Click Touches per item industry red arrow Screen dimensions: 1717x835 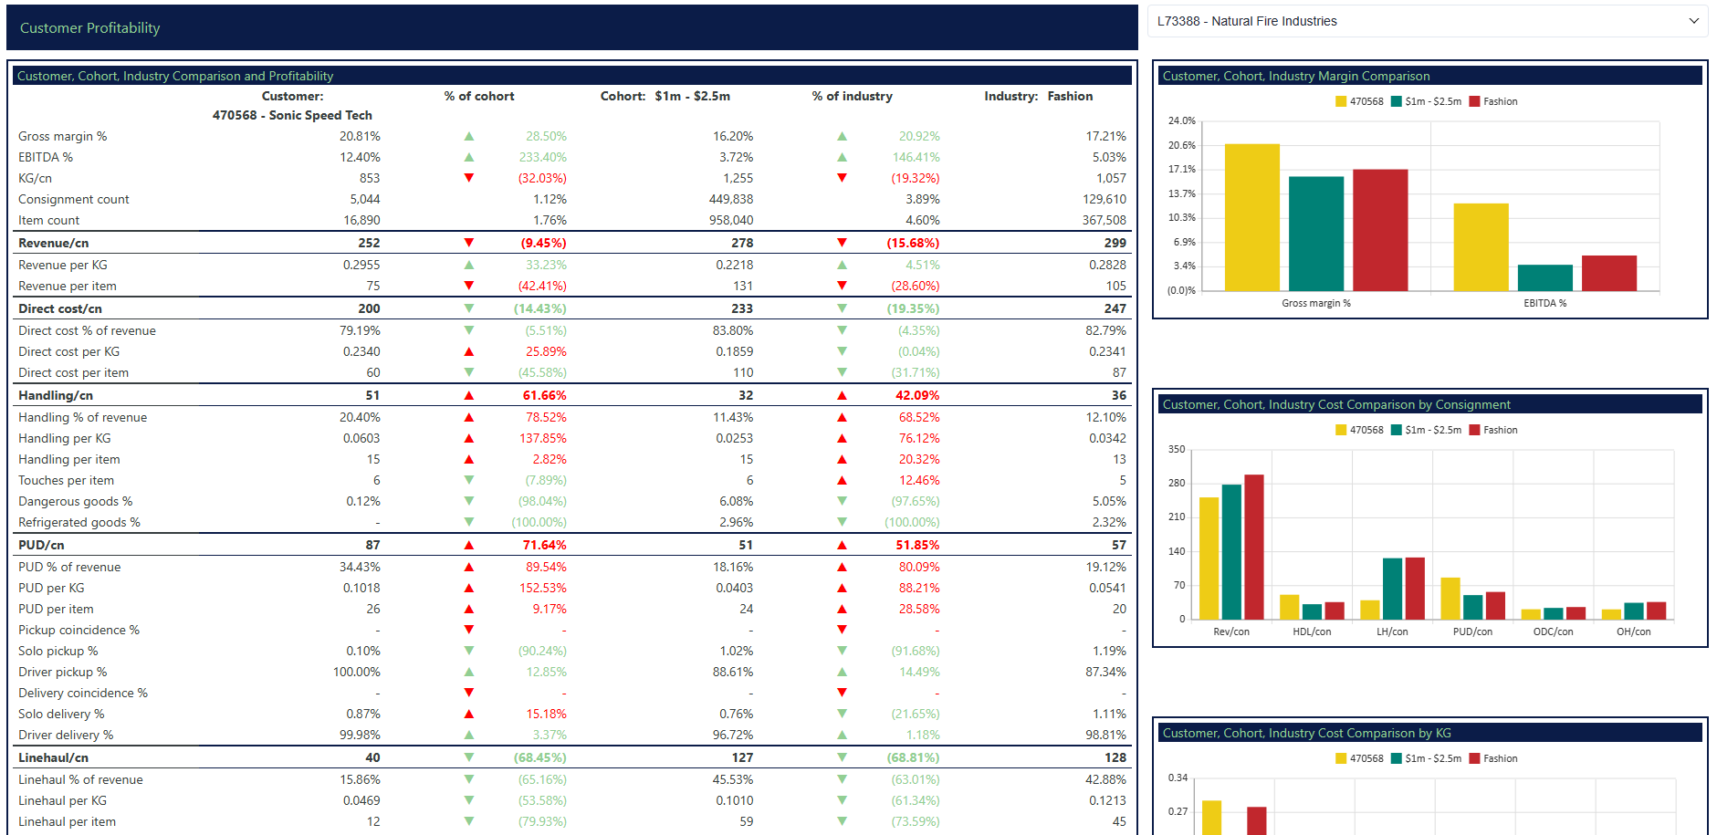842,480
